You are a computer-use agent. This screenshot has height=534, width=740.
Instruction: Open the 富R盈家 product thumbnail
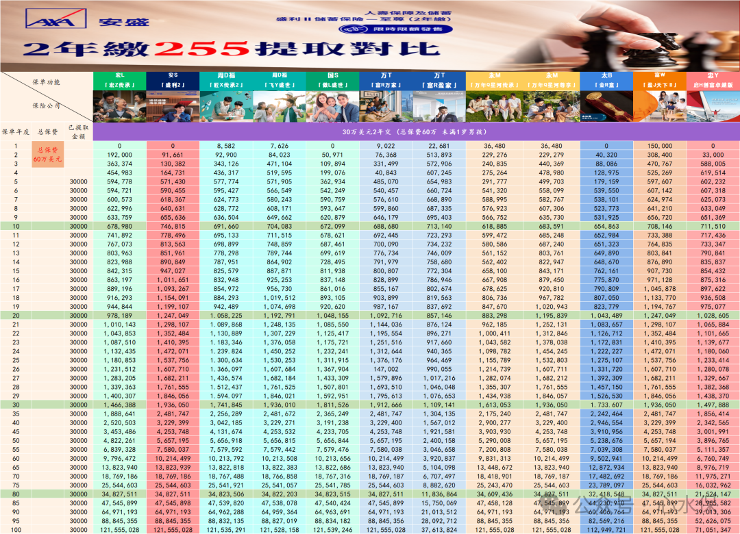pos(439,106)
